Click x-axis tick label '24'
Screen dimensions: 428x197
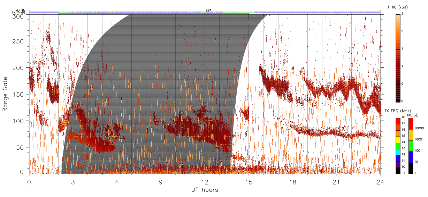[x=381, y=182]
